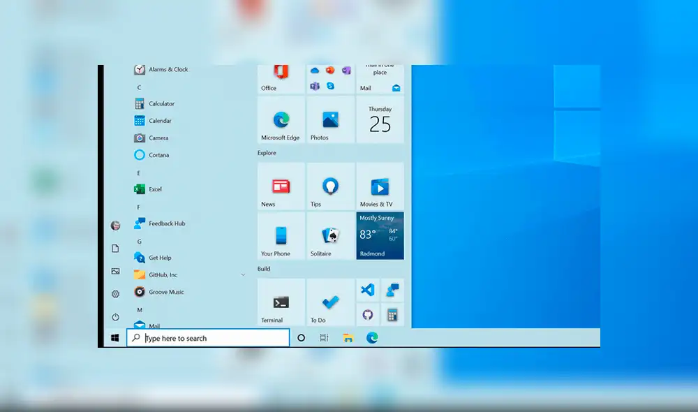
Task: Open the News tile under Explore
Action: click(x=280, y=186)
